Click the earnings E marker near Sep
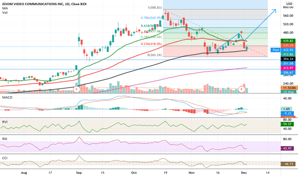 pyautogui.click(x=77, y=89)
